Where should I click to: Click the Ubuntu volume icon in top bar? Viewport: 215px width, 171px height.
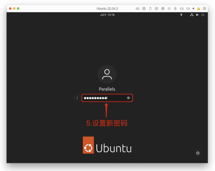197,15
